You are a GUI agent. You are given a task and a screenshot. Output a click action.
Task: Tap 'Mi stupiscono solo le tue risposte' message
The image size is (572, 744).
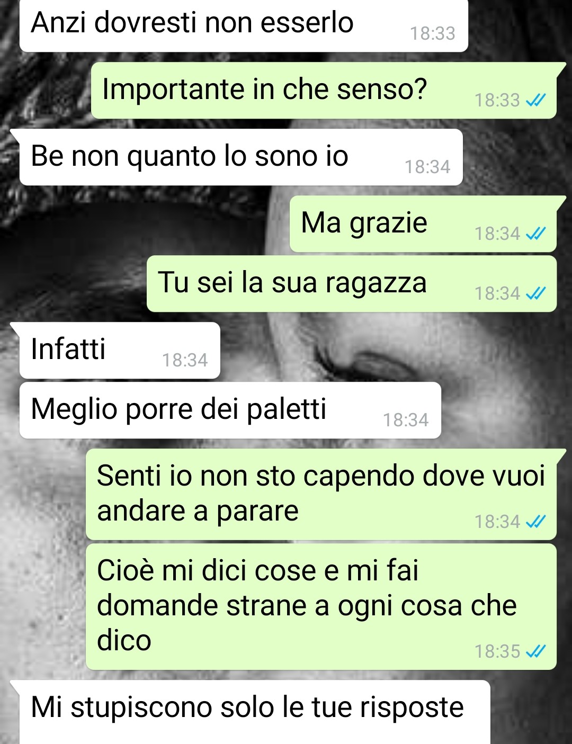point(255,712)
